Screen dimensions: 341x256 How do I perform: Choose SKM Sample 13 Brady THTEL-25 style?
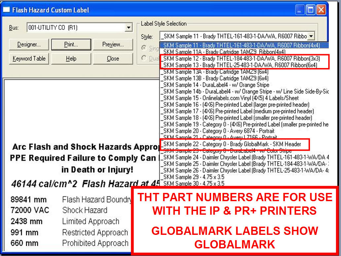[x=240, y=65]
